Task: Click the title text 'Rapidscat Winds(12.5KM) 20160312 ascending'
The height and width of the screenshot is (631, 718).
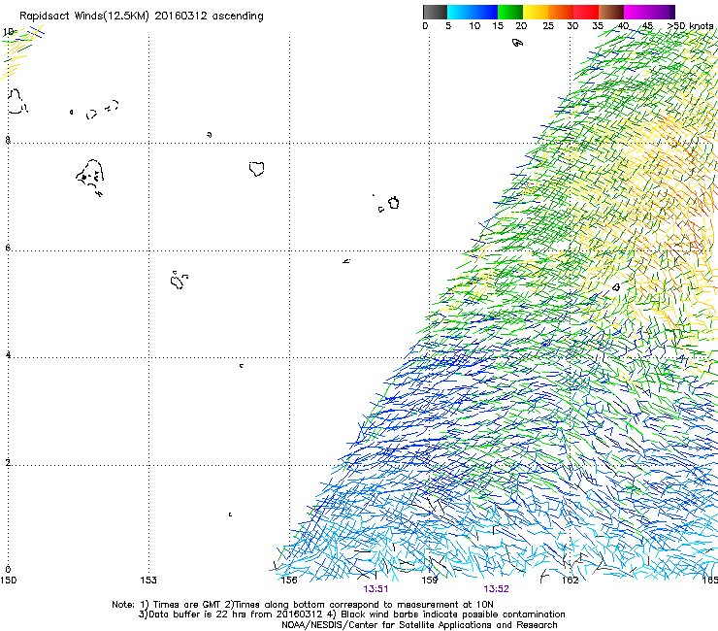Action: [x=142, y=17]
